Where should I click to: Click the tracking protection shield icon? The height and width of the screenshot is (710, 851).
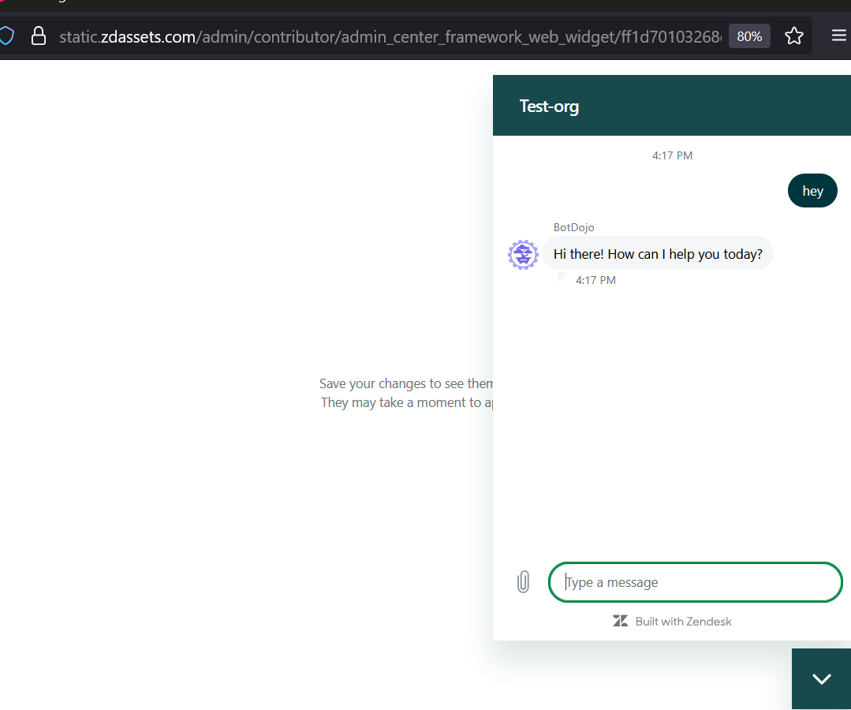pyautogui.click(x=6, y=35)
